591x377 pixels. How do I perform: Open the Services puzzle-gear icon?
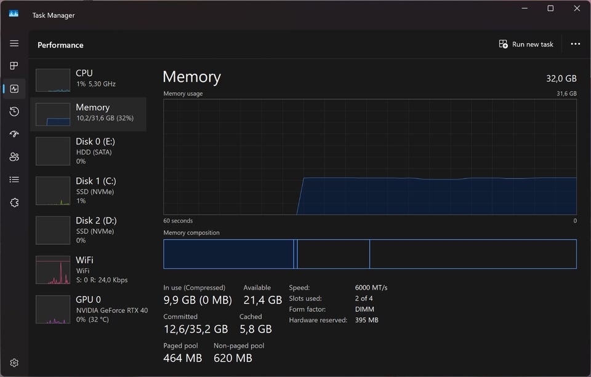tap(14, 202)
